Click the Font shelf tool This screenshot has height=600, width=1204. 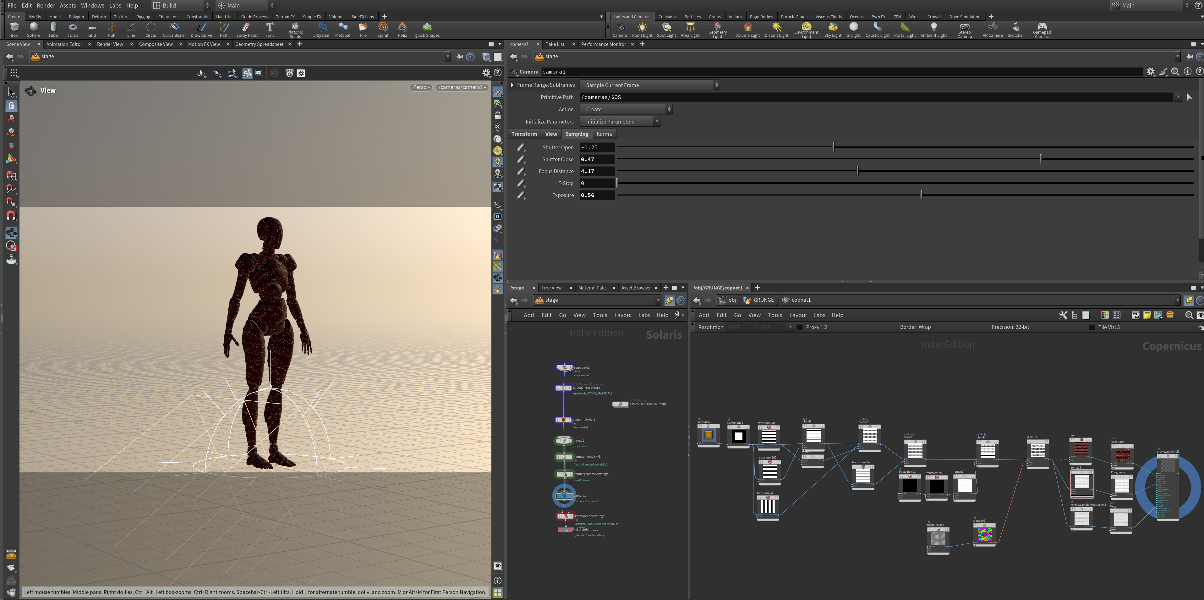pos(270,30)
